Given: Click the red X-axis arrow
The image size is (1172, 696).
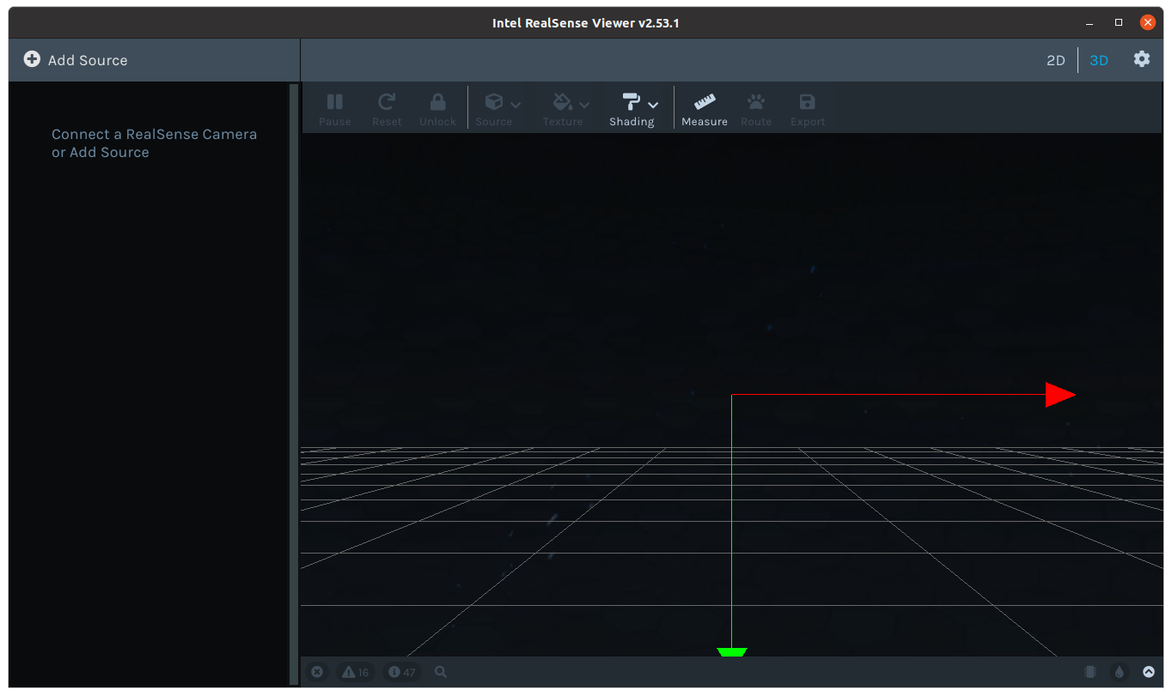Looking at the screenshot, I should [1060, 395].
